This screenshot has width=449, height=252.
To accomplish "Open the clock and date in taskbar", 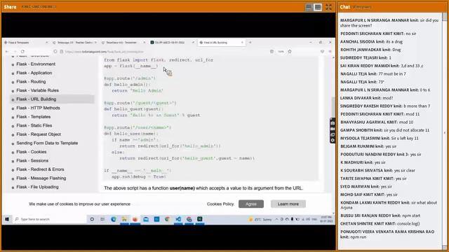I will (326, 219).
